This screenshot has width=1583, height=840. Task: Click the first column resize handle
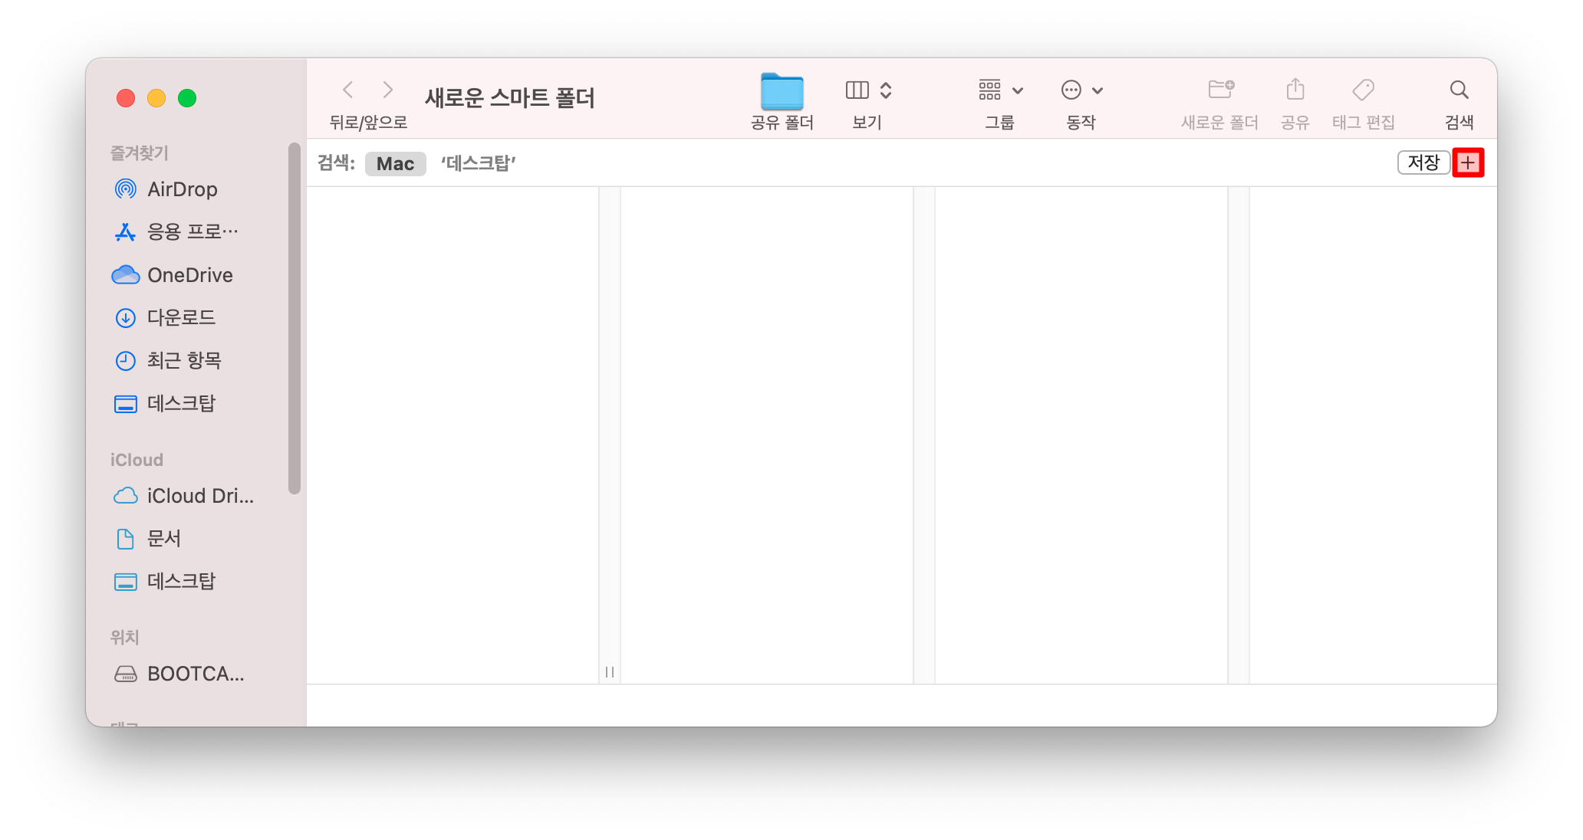pos(610,672)
